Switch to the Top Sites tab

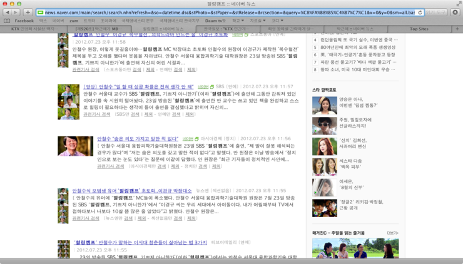[x=419, y=29]
